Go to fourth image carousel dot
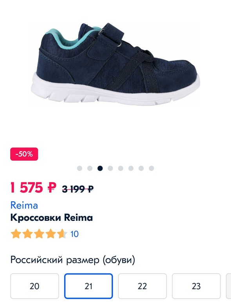This screenshot has height=302, width=231. [x=110, y=168]
